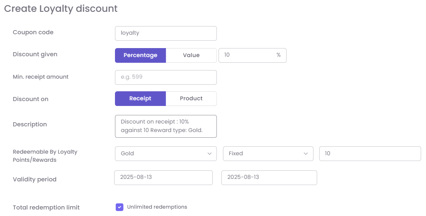This screenshot has height=216, width=426.
Task: Click the "Unlimited redemptions" label text
Action: tap(157, 207)
